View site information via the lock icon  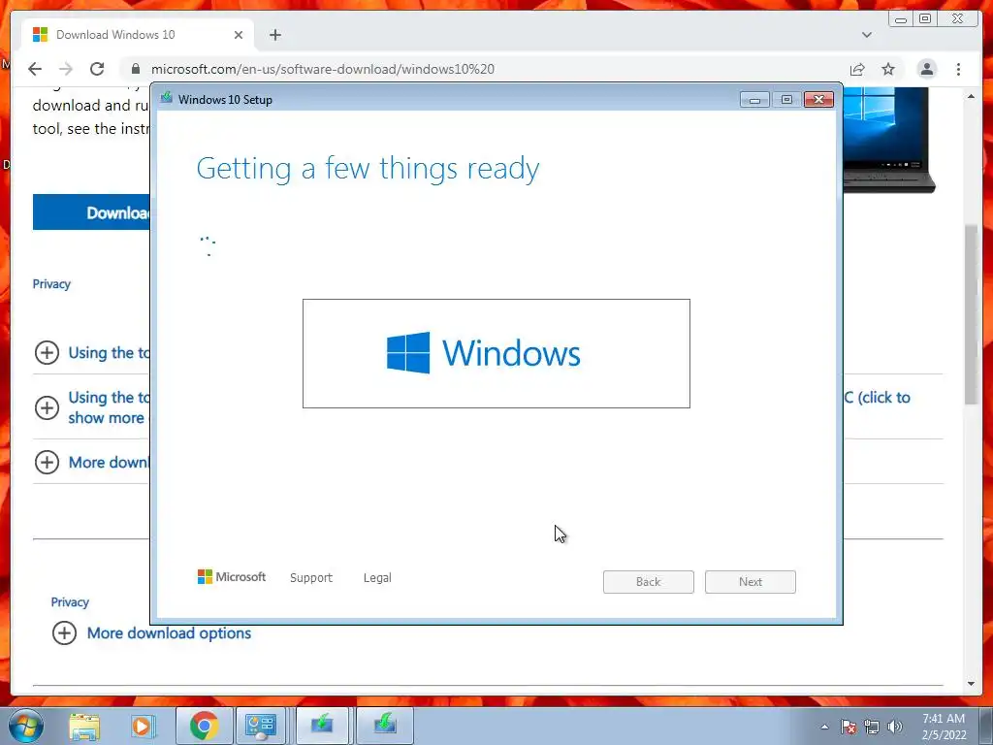coord(135,69)
